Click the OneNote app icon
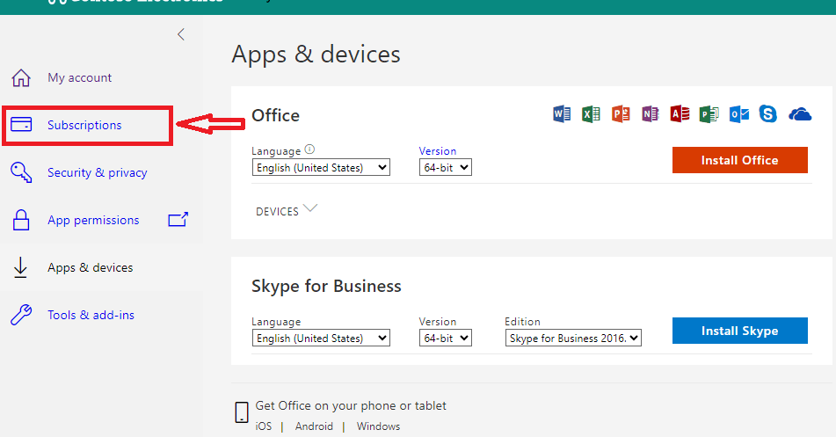 650,114
